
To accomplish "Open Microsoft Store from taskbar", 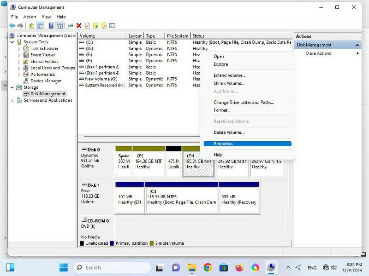I will pos(223,267).
